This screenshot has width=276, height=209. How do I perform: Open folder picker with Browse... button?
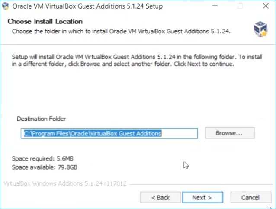[230, 133]
